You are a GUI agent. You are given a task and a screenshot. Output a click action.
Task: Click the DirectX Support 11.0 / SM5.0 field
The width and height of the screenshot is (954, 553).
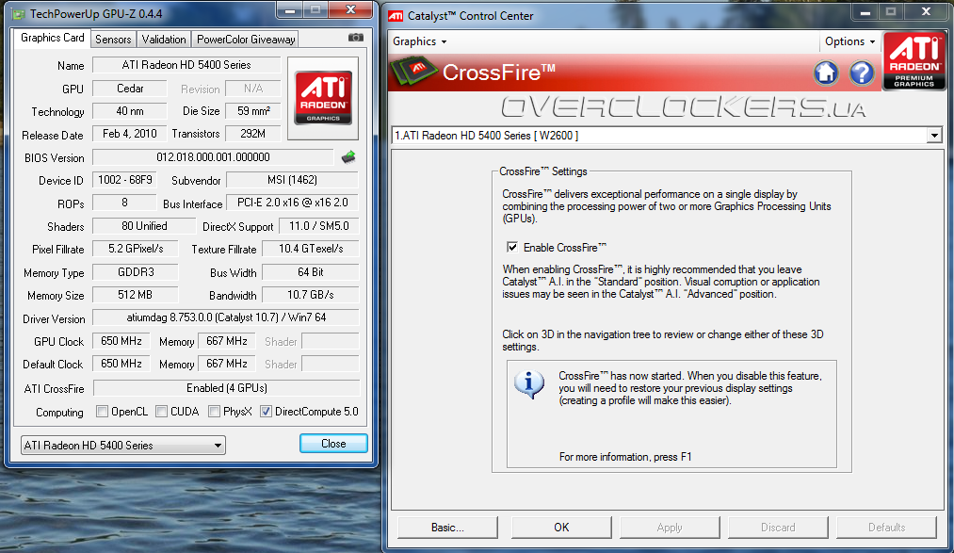[x=319, y=226]
